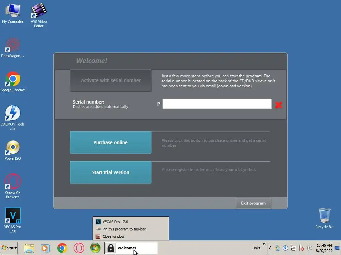Open Opera GX Browser desktop shortcut
341x255 pixels.
coord(13,186)
